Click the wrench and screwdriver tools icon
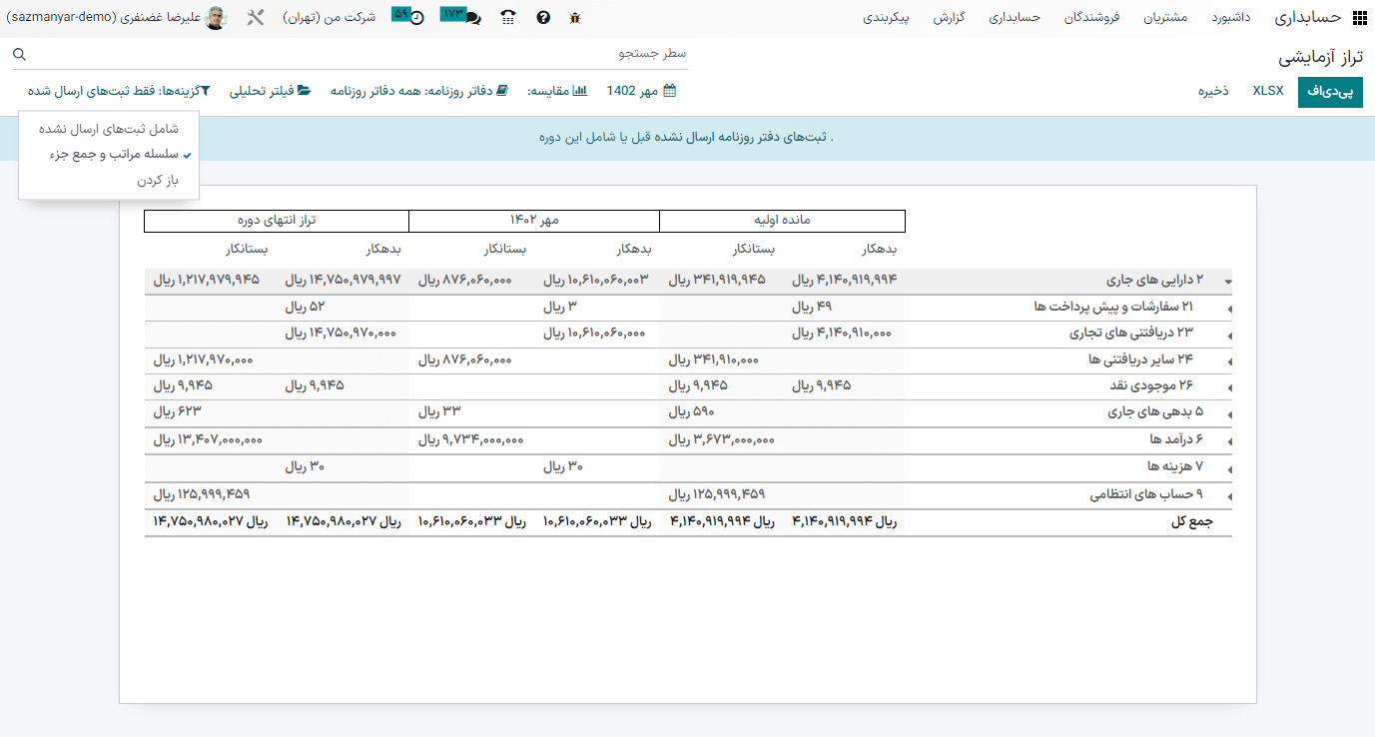This screenshot has height=737, width=1375. (x=256, y=18)
